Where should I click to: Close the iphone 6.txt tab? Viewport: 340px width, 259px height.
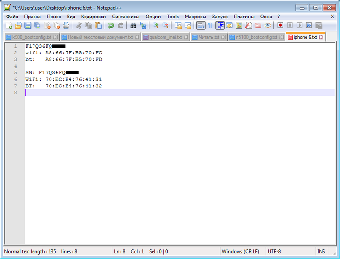pos(321,37)
